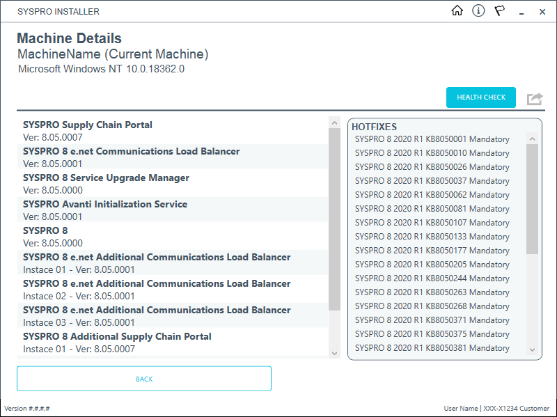Run the Health Check
This screenshot has height=417, width=557.
pos(481,97)
